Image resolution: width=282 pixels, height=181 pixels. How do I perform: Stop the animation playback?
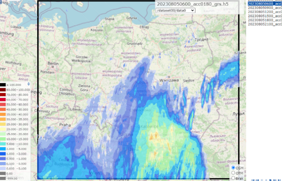point(266,180)
